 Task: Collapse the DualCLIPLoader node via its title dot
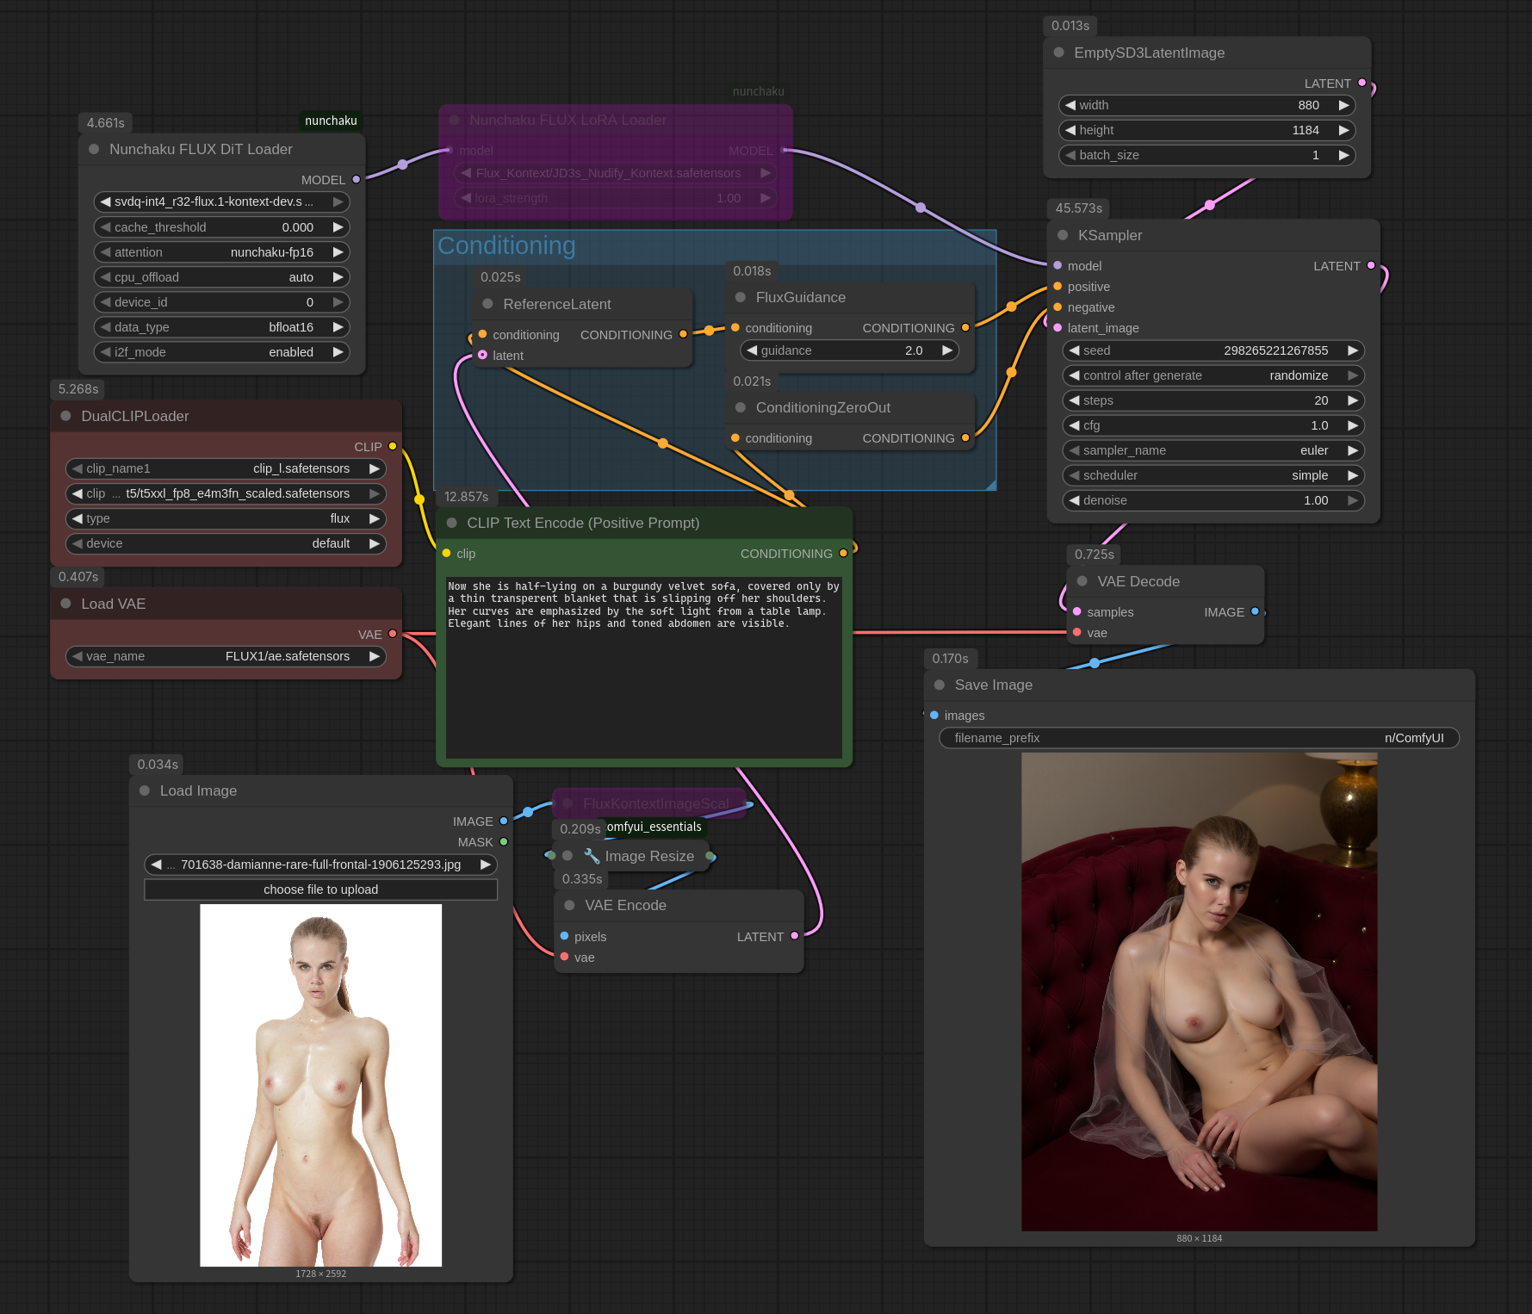[65, 416]
